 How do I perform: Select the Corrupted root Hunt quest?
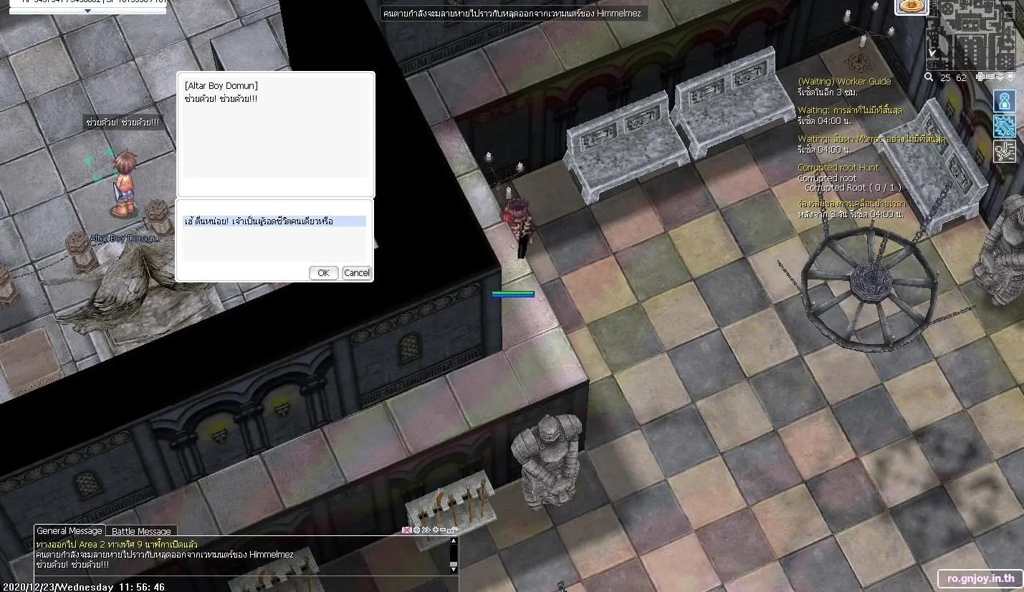838,168
